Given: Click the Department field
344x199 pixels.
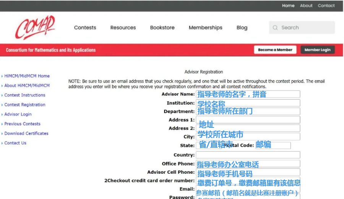Looking at the screenshot, I should pos(248,111).
